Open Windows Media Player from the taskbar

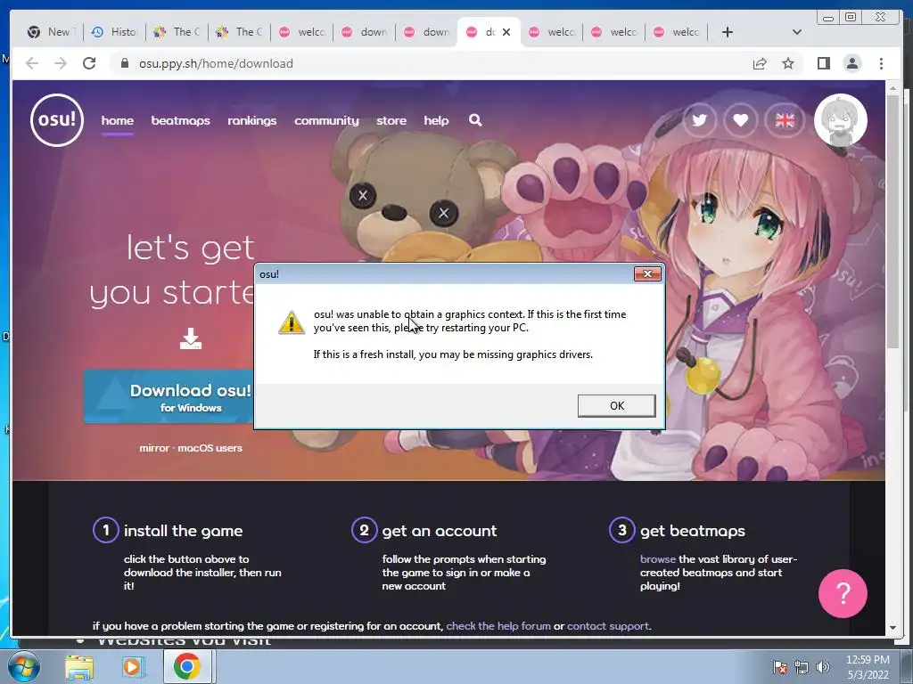[133, 667]
